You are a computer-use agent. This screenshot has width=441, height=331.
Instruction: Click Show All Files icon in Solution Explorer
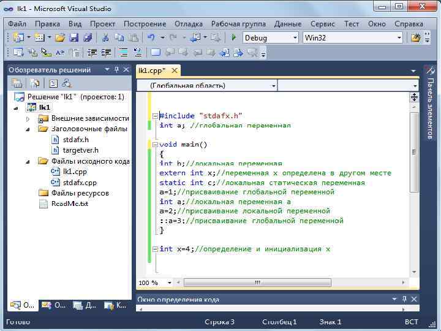point(35,83)
